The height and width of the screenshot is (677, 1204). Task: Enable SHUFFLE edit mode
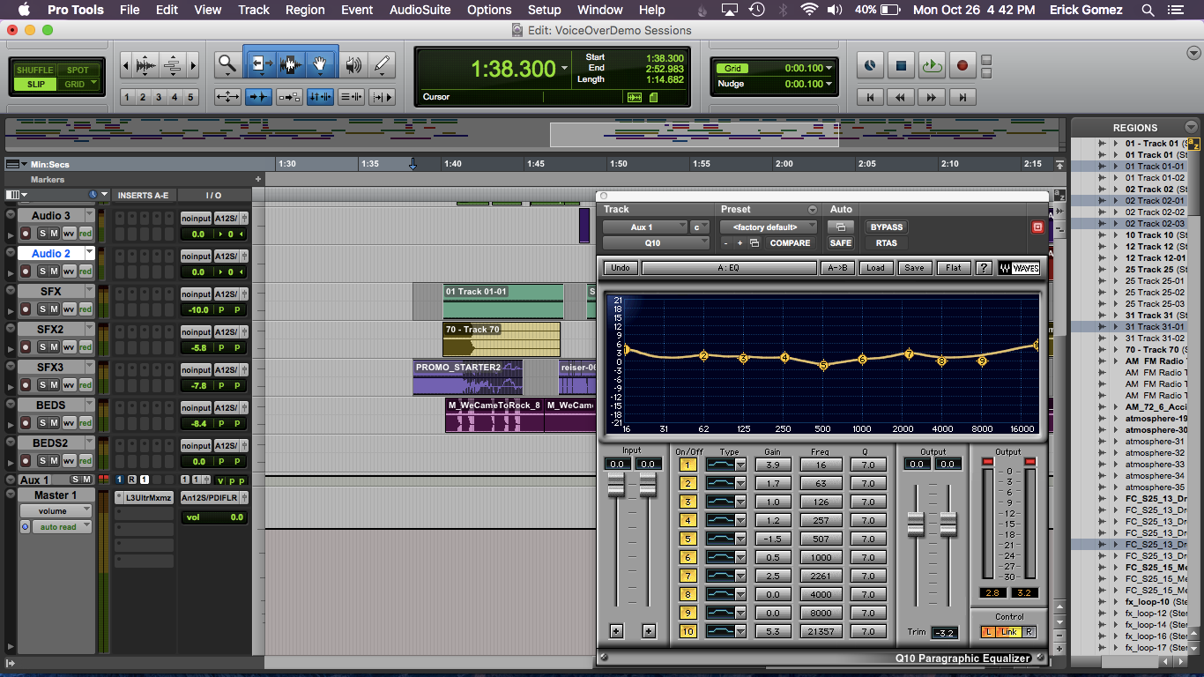pos(35,70)
